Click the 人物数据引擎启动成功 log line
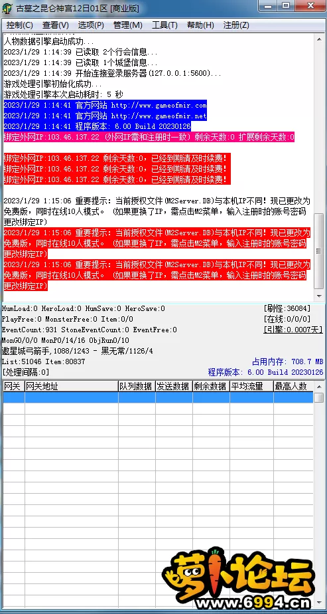This screenshot has width=327, height=614. tap(49, 41)
